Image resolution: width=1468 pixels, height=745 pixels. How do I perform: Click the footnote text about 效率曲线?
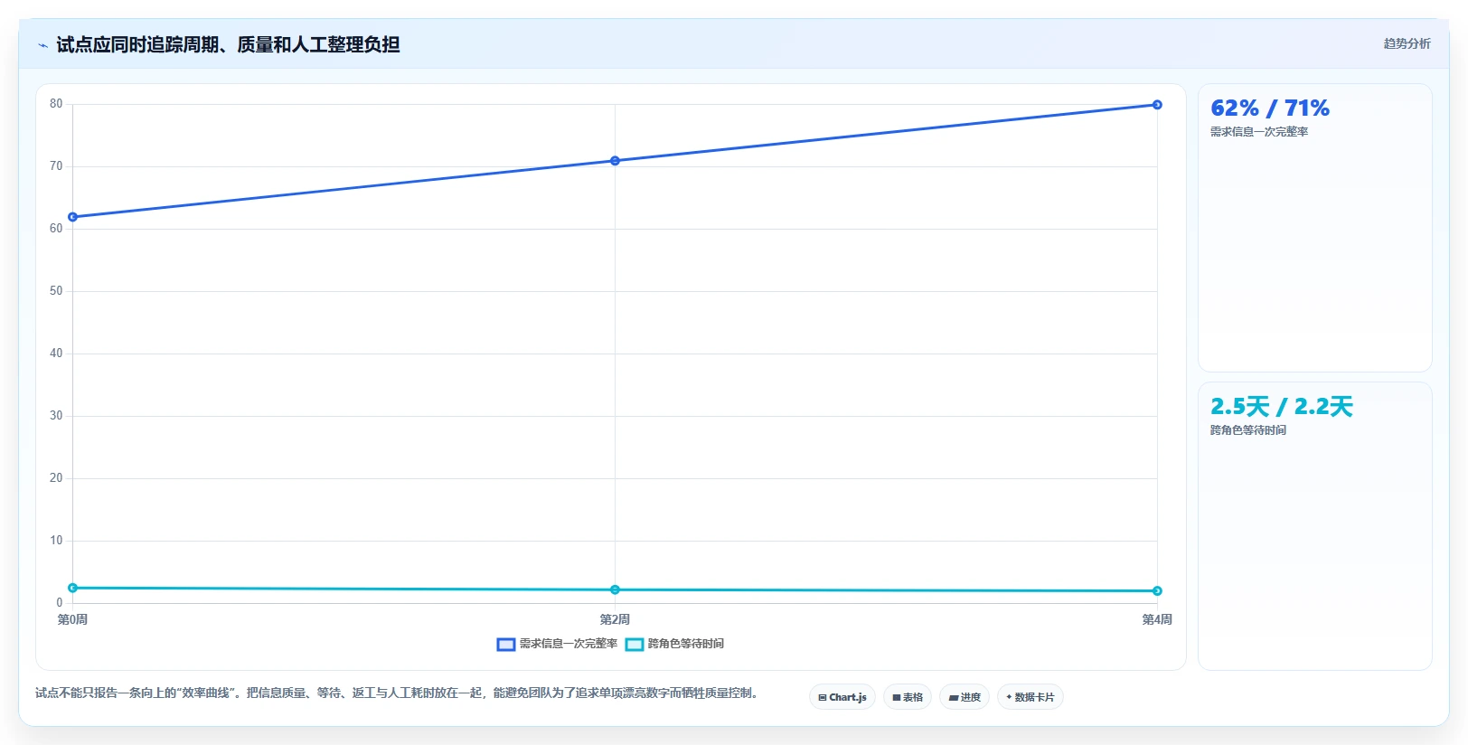[397, 693]
